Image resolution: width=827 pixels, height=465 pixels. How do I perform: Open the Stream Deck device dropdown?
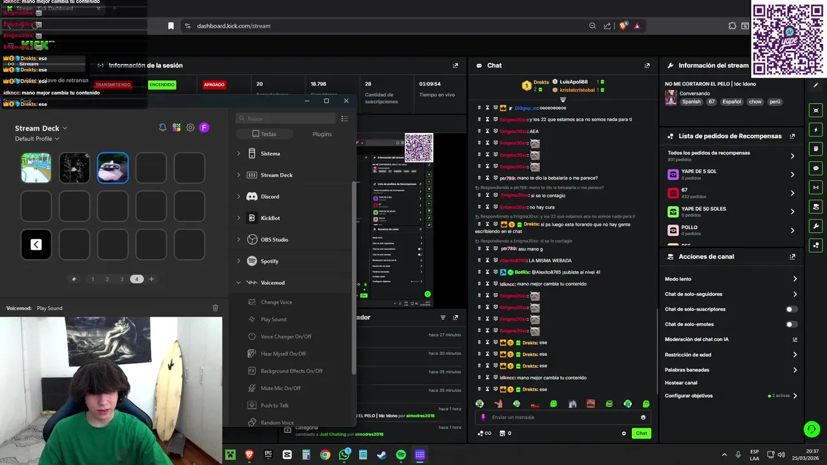[x=41, y=128]
